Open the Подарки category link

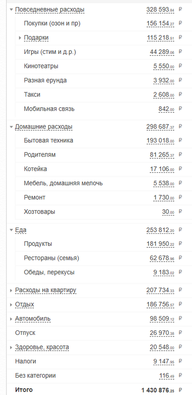point(36,38)
